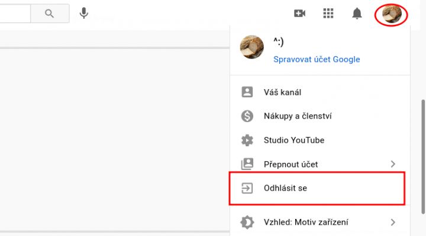The height and width of the screenshot is (236, 426).
Task: Click the Přepnout účet accounts icon
Action: point(247,164)
